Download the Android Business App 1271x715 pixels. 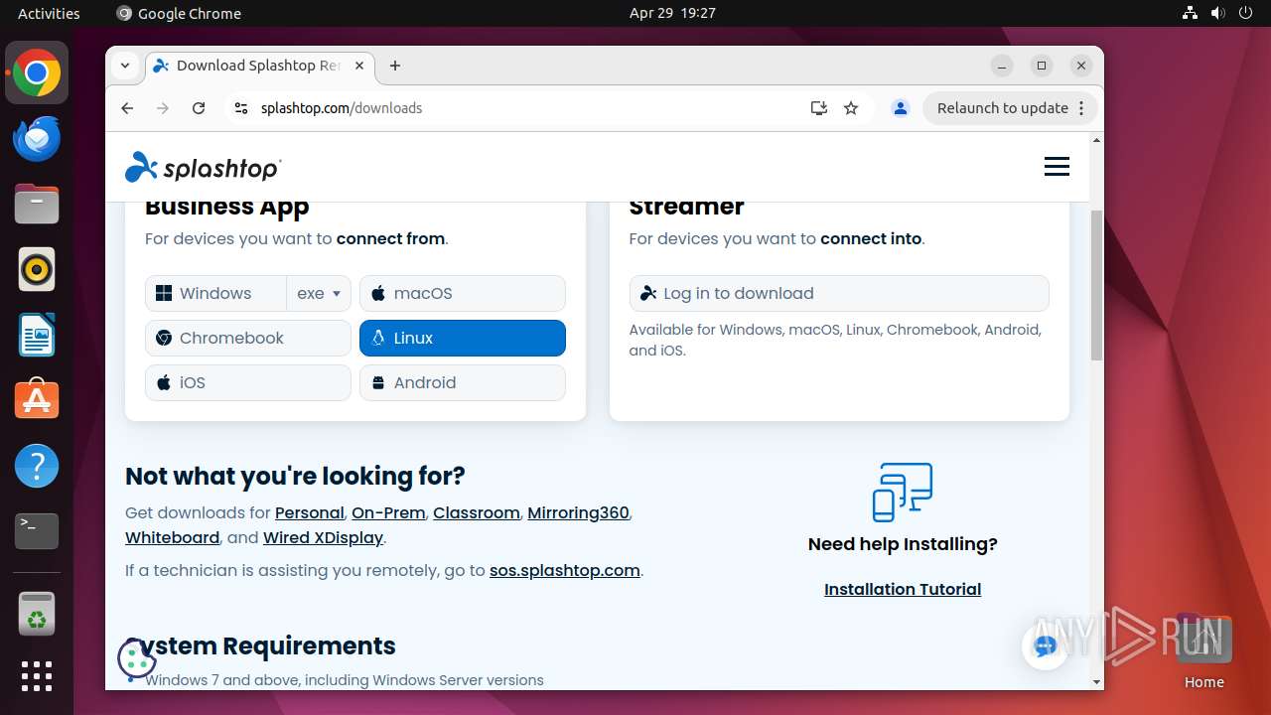click(463, 382)
